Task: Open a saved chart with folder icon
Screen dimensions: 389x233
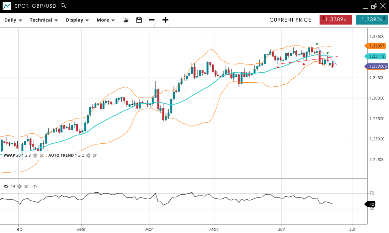Action: pyautogui.click(x=126, y=20)
